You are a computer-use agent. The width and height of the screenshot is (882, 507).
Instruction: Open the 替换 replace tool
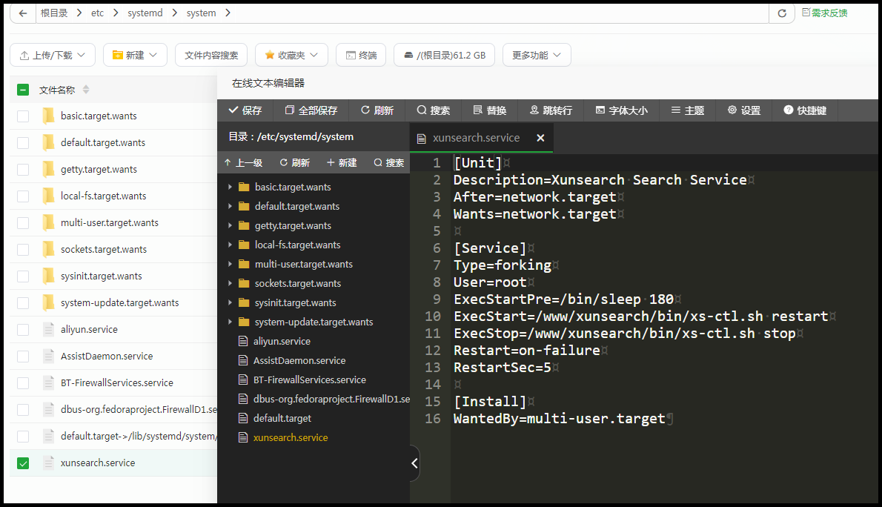[490, 110]
